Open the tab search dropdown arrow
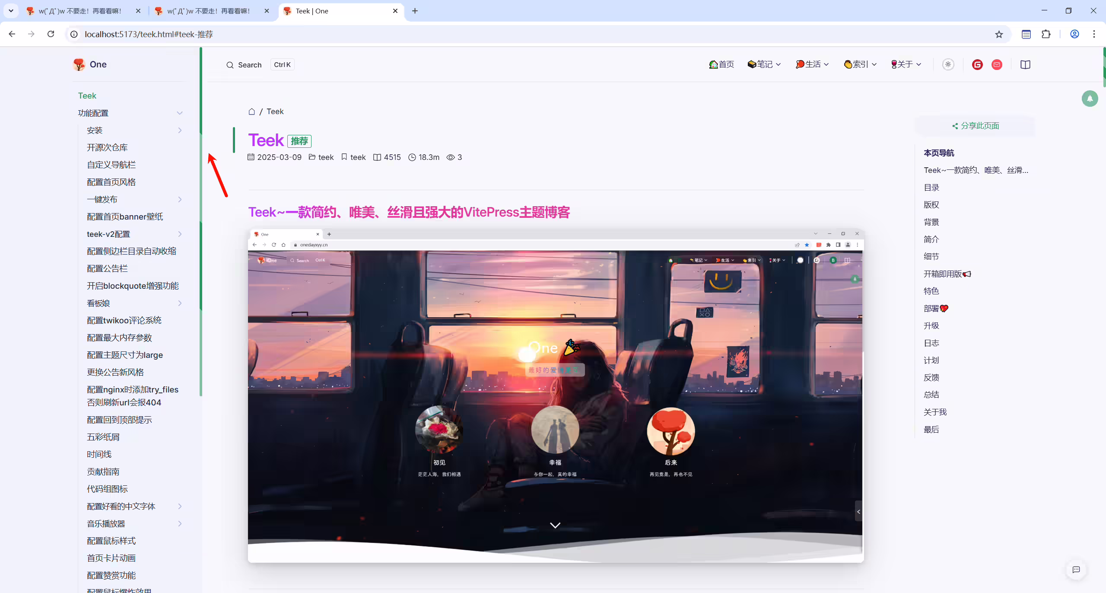 (11, 11)
